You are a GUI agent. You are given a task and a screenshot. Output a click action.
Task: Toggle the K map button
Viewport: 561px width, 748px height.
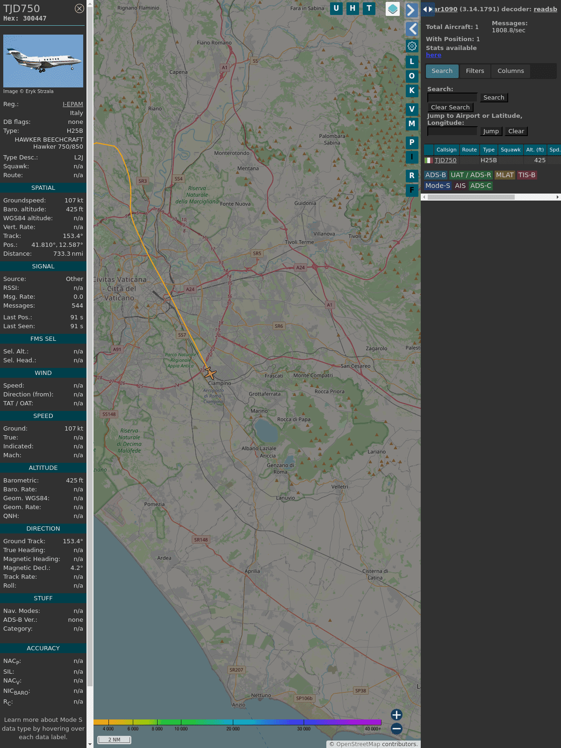pyautogui.click(x=412, y=91)
